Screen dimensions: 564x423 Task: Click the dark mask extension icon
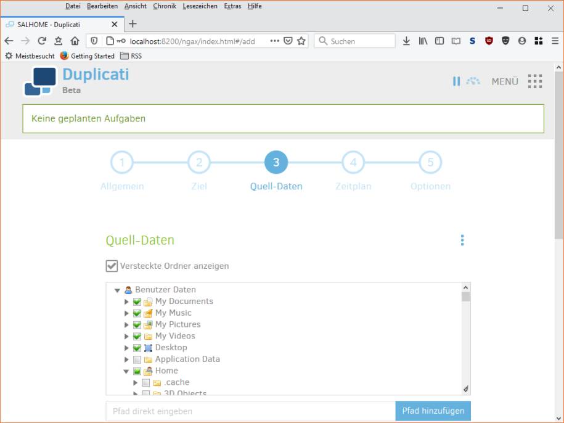(505, 41)
